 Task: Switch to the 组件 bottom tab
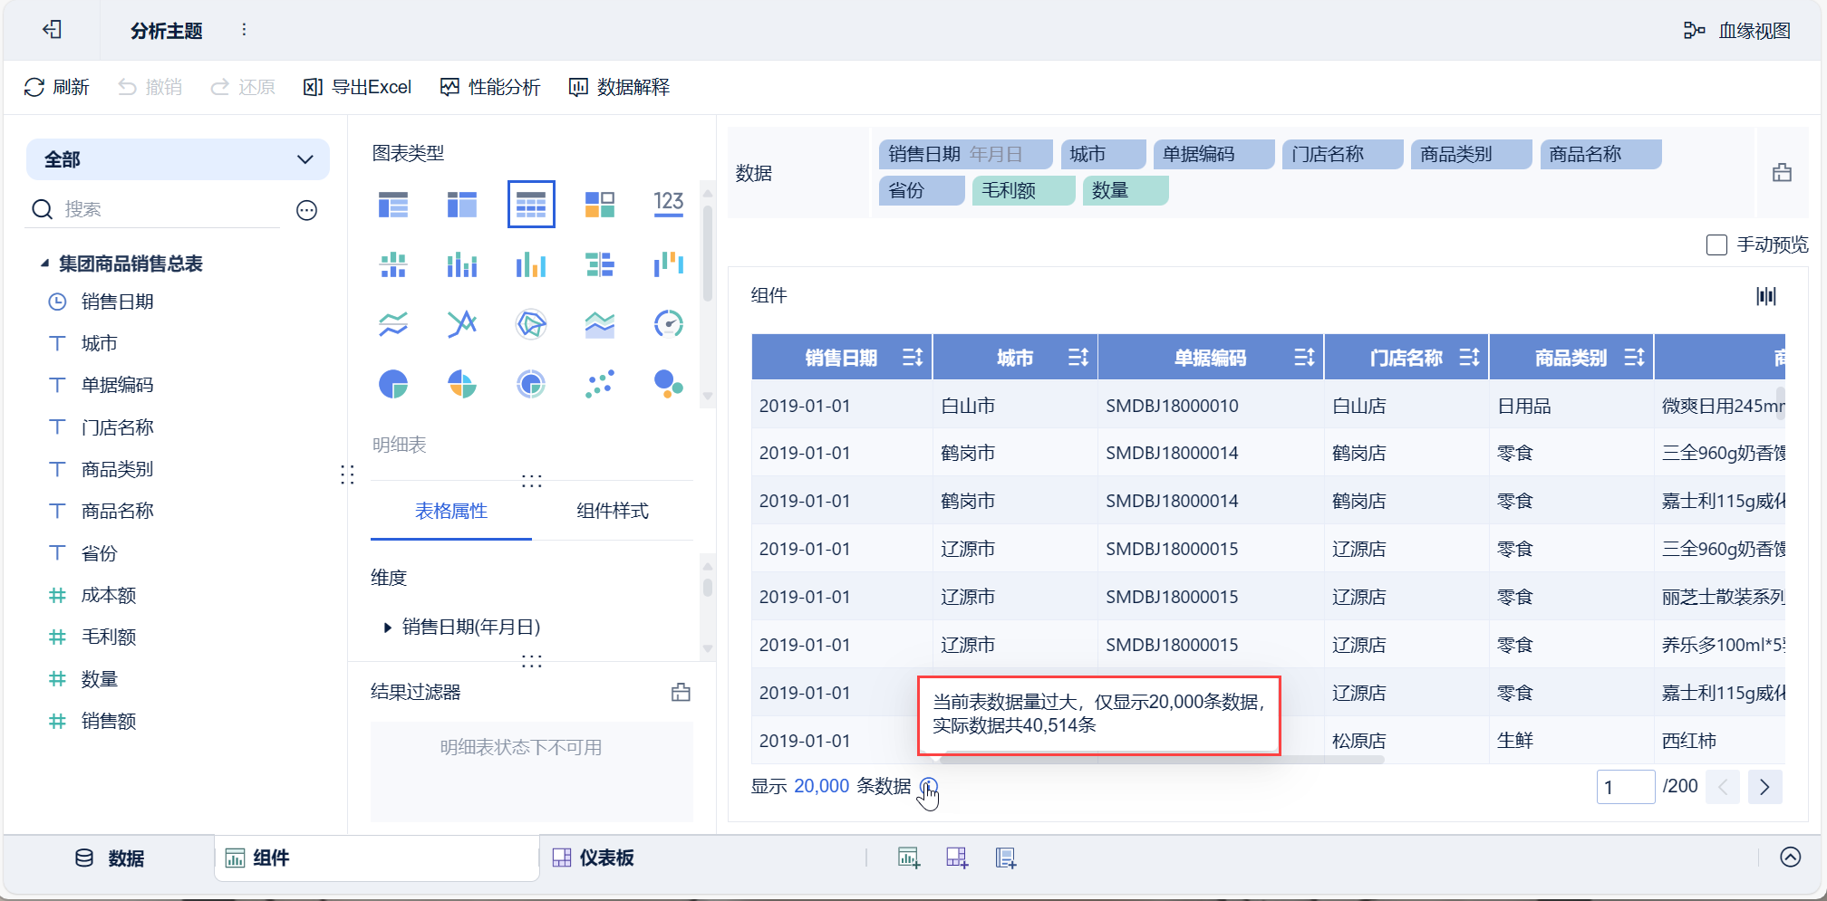tap(375, 858)
